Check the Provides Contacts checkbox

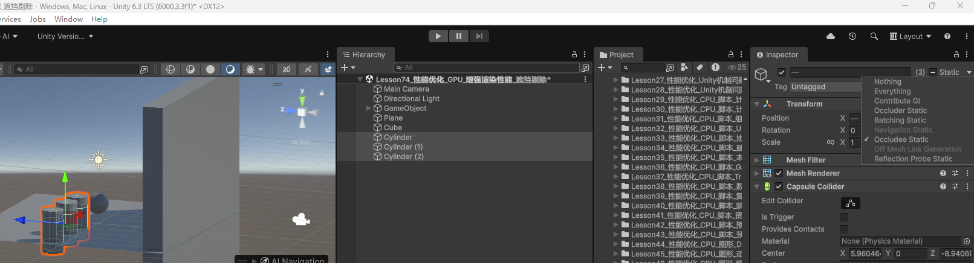pyautogui.click(x=844, y=229)
